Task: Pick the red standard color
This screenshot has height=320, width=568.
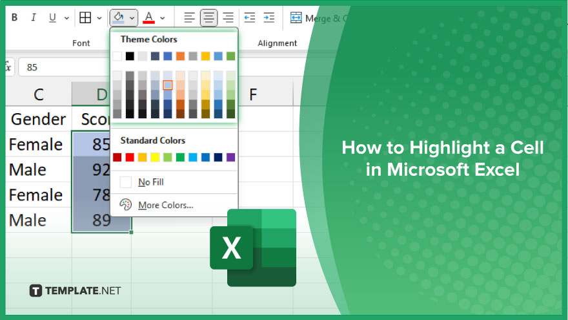Action: click(x=130, y=157)
